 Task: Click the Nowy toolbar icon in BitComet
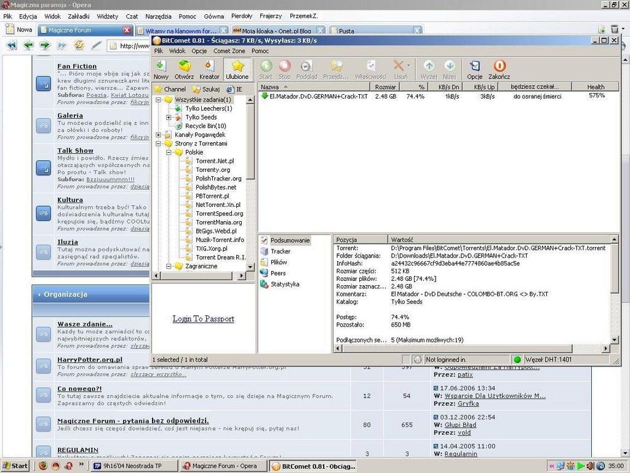click(161, 69)
